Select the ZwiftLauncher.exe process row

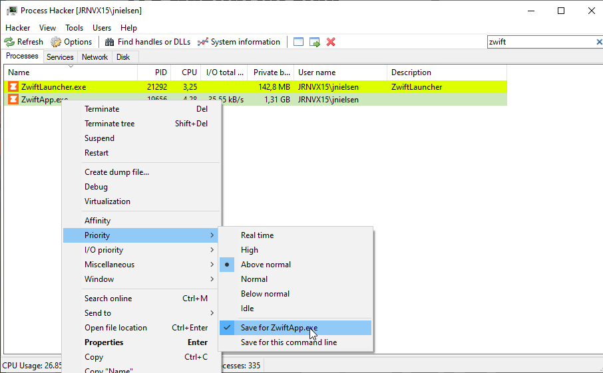256,87
